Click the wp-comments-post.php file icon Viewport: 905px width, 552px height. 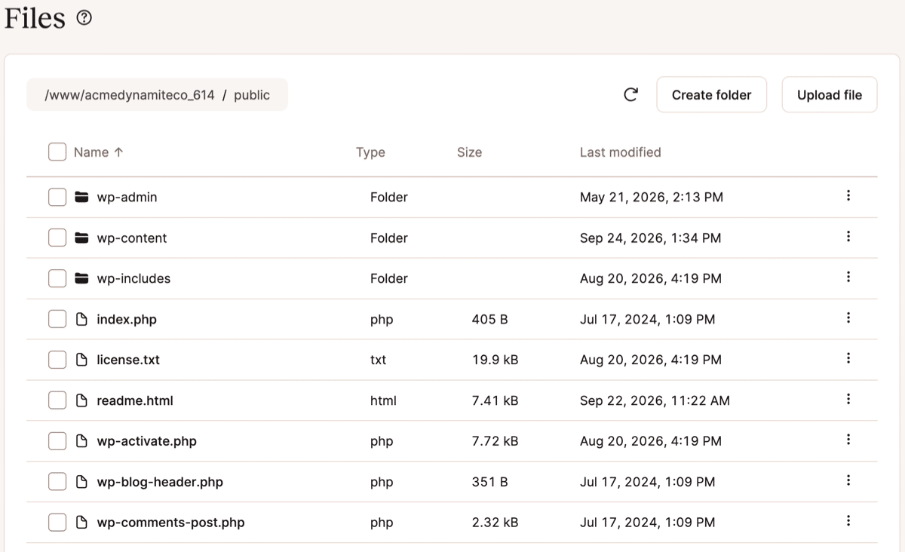pyautogui.click(x=81, y=523)
